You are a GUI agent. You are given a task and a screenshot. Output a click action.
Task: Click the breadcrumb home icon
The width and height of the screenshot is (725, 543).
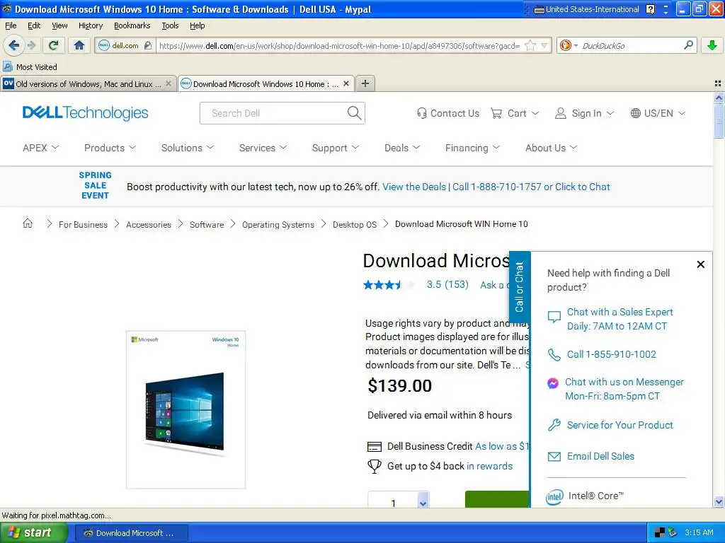[x=28, y=224]
